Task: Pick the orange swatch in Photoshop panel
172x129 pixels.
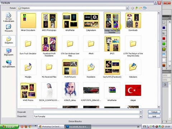Action: 164,65
